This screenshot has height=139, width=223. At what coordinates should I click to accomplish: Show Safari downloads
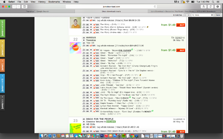coord(217,7)
